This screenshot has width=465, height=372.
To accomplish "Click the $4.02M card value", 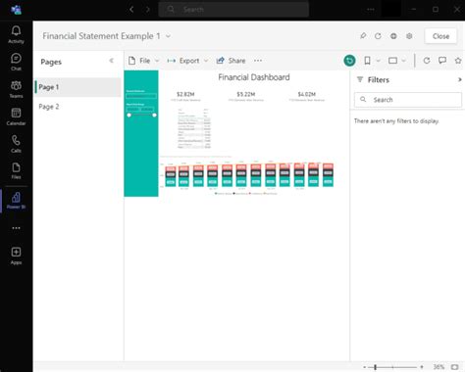I will point(306,94).
